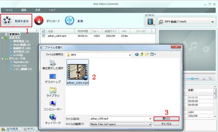
Task: Sort by FPS column header
Action: [x=124, y=31]
